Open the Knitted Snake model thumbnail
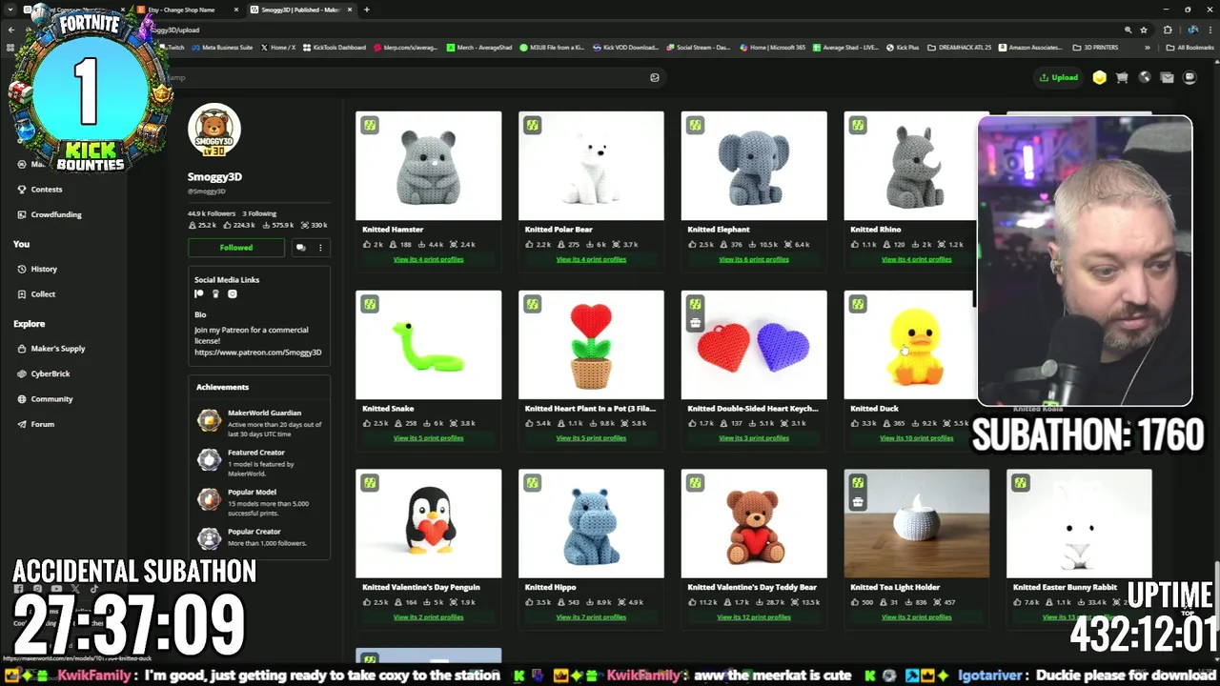Viewport: 1220px width, 686px height. click(429, 345)
